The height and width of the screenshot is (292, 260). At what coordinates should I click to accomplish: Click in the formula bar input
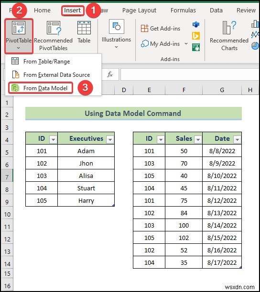190,74
